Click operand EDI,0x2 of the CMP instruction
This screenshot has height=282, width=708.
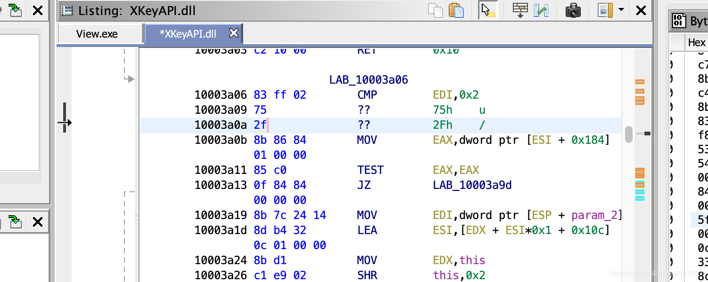tap(456, 95)
